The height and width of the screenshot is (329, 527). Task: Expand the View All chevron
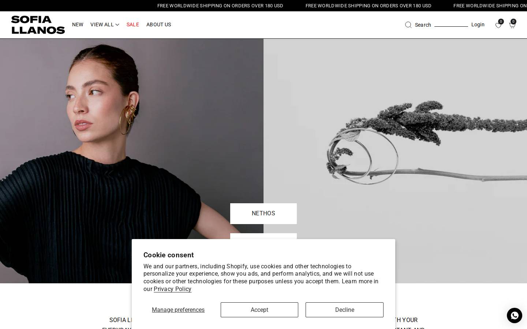click(117, 25)
